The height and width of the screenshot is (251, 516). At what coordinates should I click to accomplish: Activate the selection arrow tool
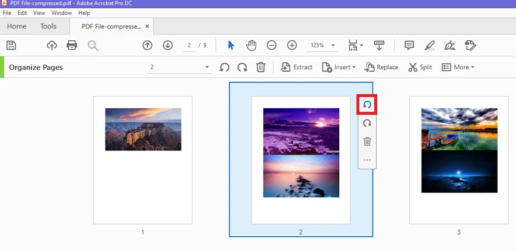[x=231, y=46]
